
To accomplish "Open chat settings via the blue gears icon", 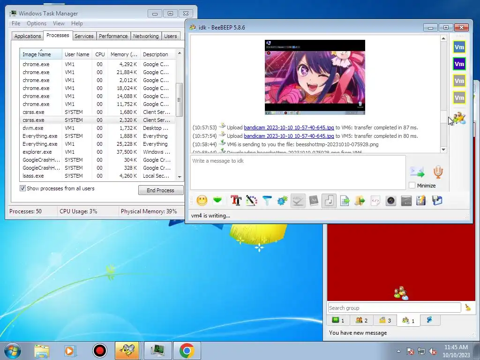I will (282, 201).
